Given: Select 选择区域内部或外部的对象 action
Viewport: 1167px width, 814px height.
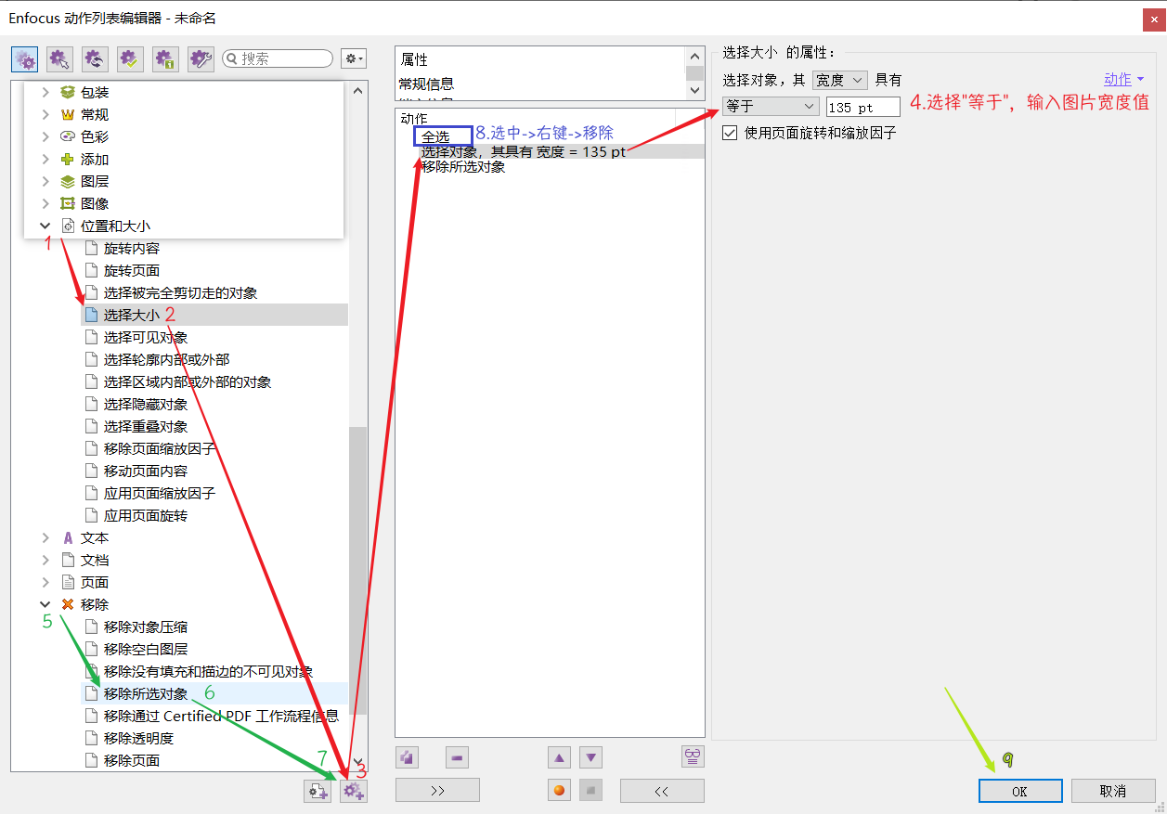Looking at the screenshot, I should coord(188,381).
